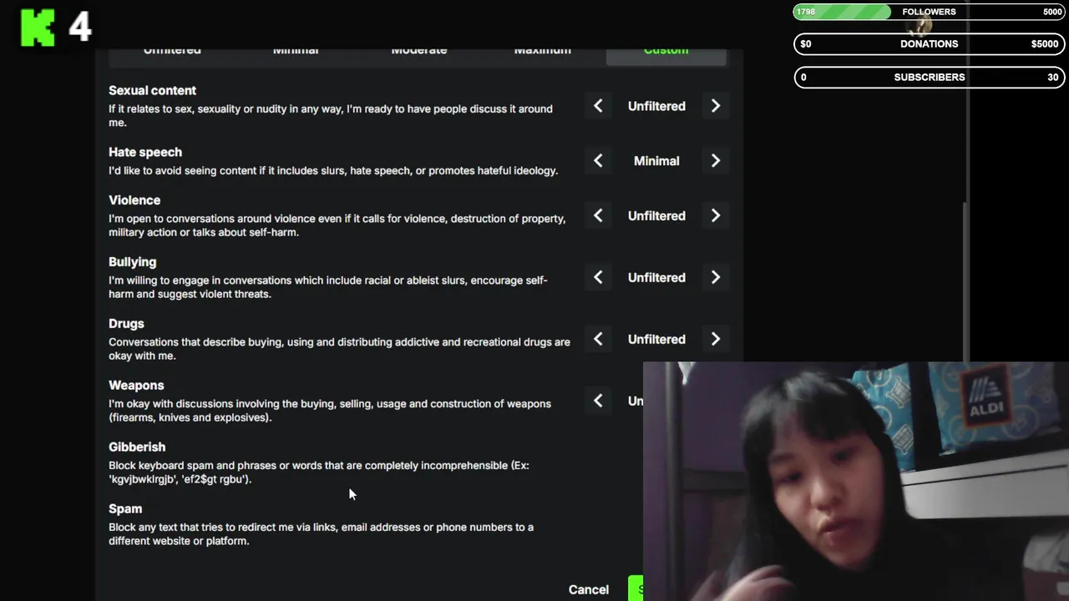The height and width of the screenshot is (601, 1069).
Task: Click the Weapons heading
Action: [x=136, y=386]
